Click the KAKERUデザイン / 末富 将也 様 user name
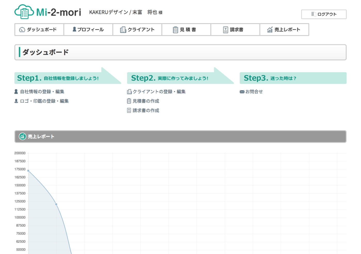 pos(126,12)
